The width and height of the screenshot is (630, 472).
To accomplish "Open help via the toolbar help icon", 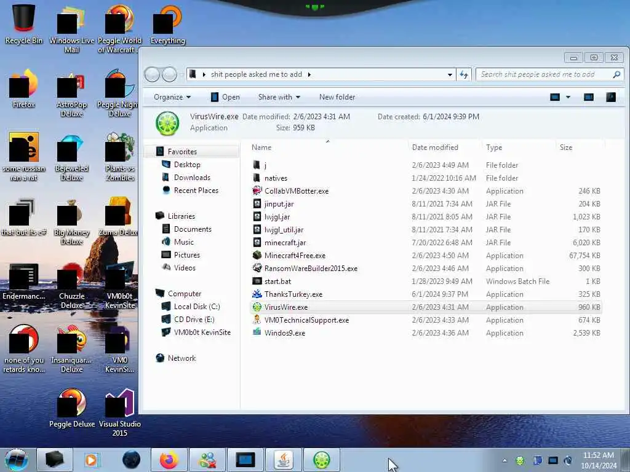I will 611,97.
